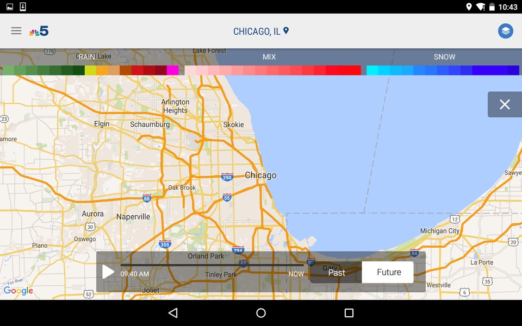Click the US 6 route marker
The image size is (522, 326).
click(465, 293)
